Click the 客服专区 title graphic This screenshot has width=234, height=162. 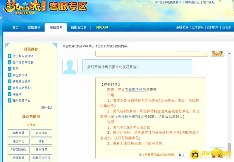pyautogui.click(x=68, y=7)
